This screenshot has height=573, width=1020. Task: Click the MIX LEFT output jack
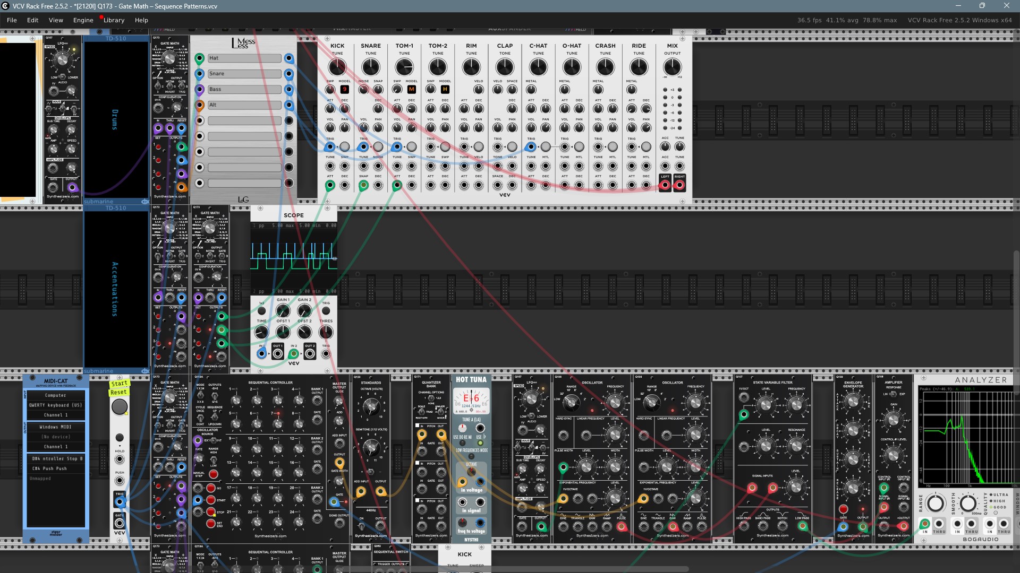[665, 185]
